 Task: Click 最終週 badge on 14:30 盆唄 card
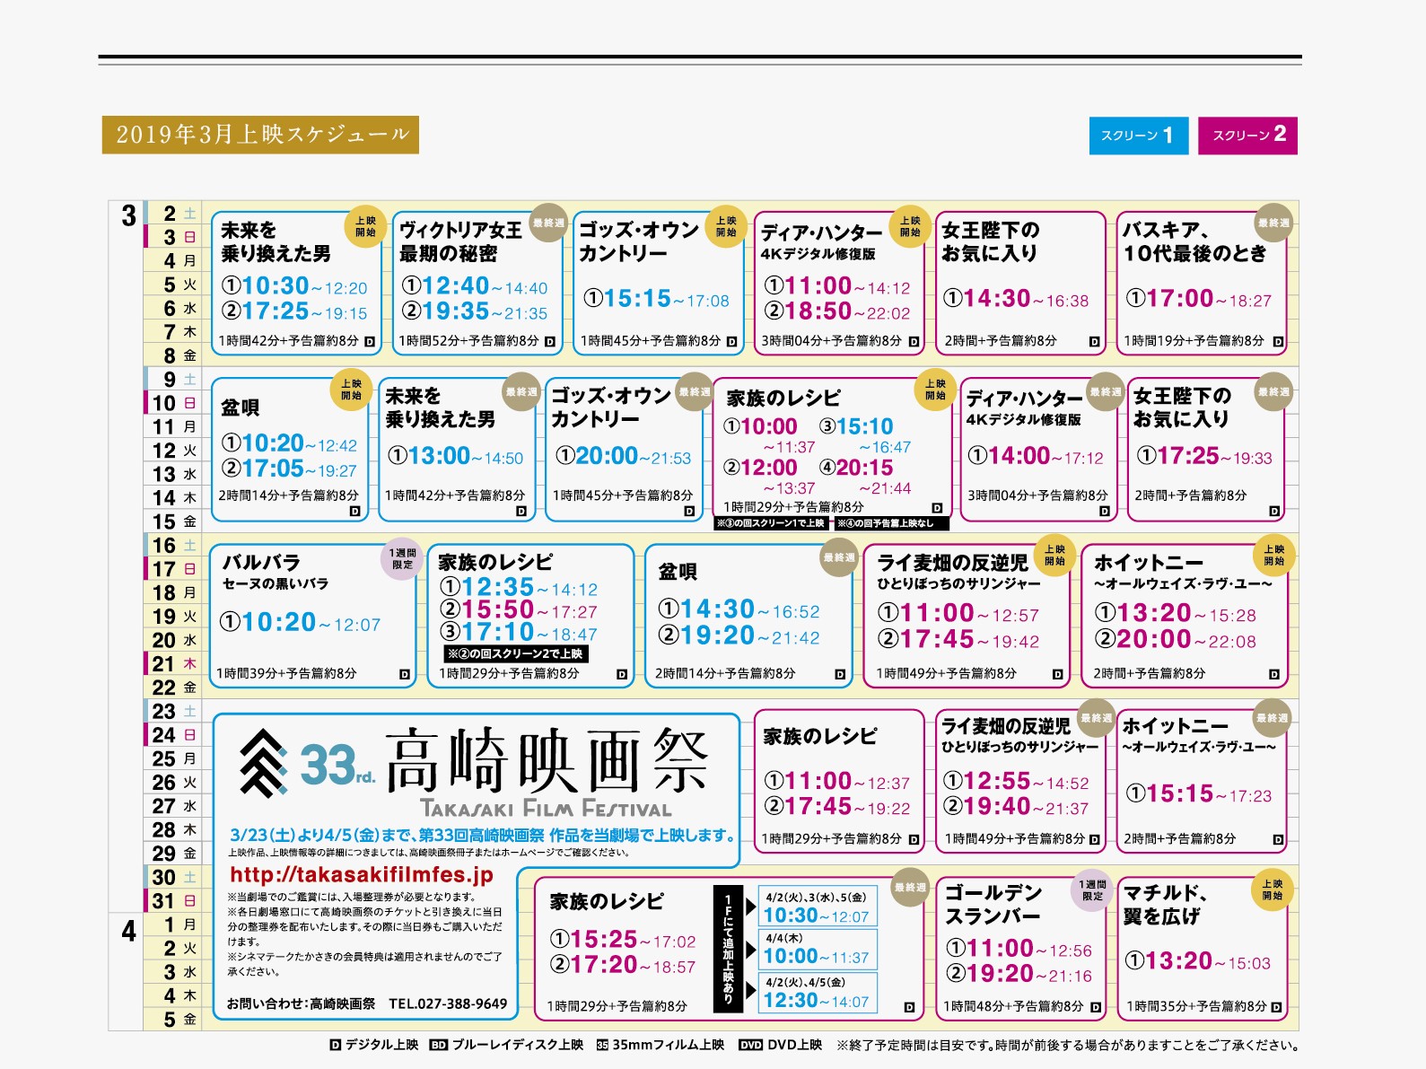(839, 557)
